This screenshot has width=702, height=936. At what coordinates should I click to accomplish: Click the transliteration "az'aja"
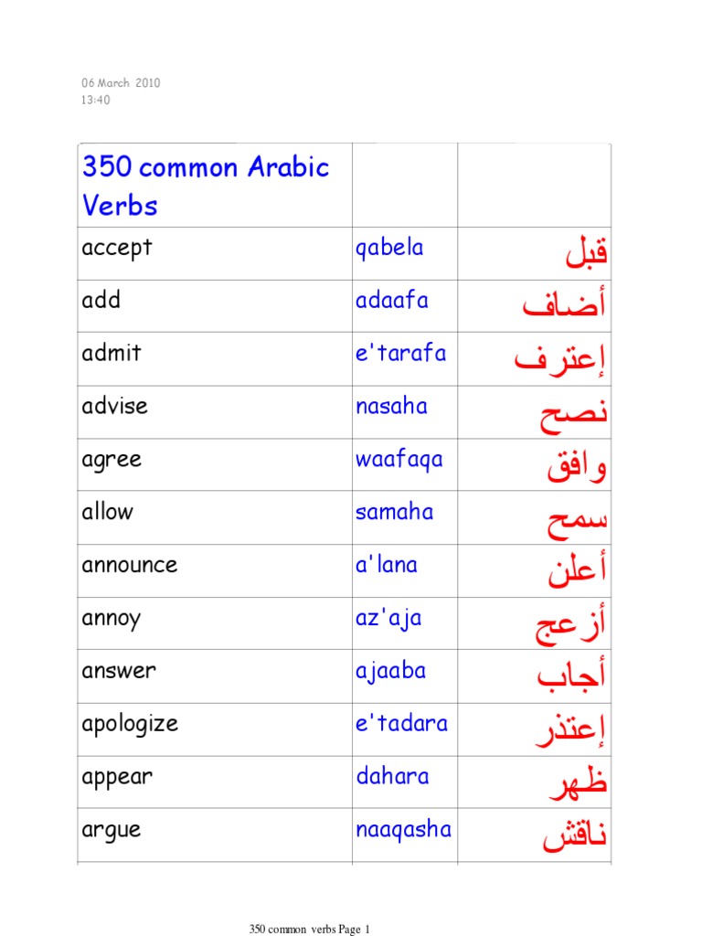[x=388, y=618]
